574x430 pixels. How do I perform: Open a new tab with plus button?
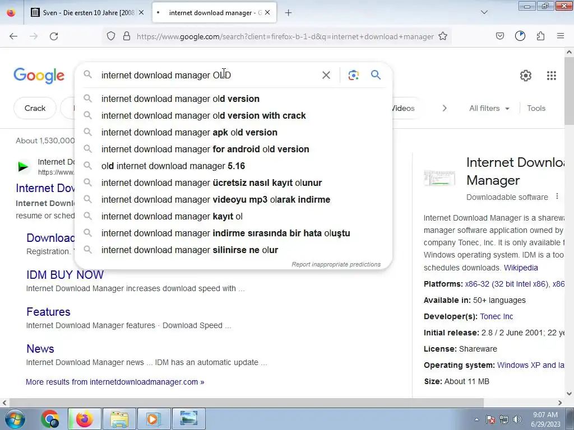coord(289,13)
